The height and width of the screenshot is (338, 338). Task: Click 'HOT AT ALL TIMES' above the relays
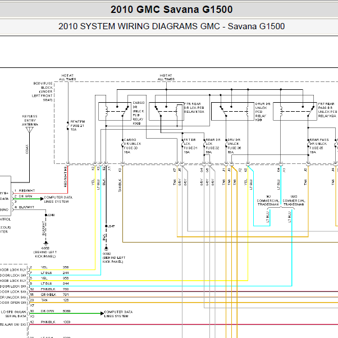click(166, 77)
